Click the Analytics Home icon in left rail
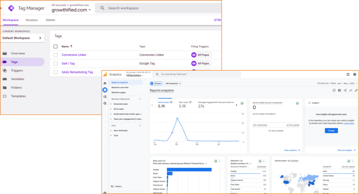This screenshot has width=359, height=194. tap(105, 83)
